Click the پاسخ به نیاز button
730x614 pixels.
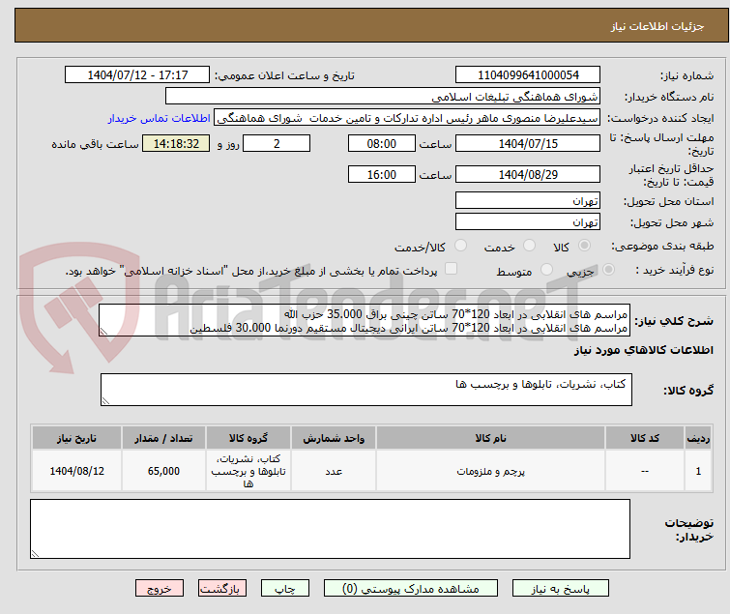click(561, 589)
